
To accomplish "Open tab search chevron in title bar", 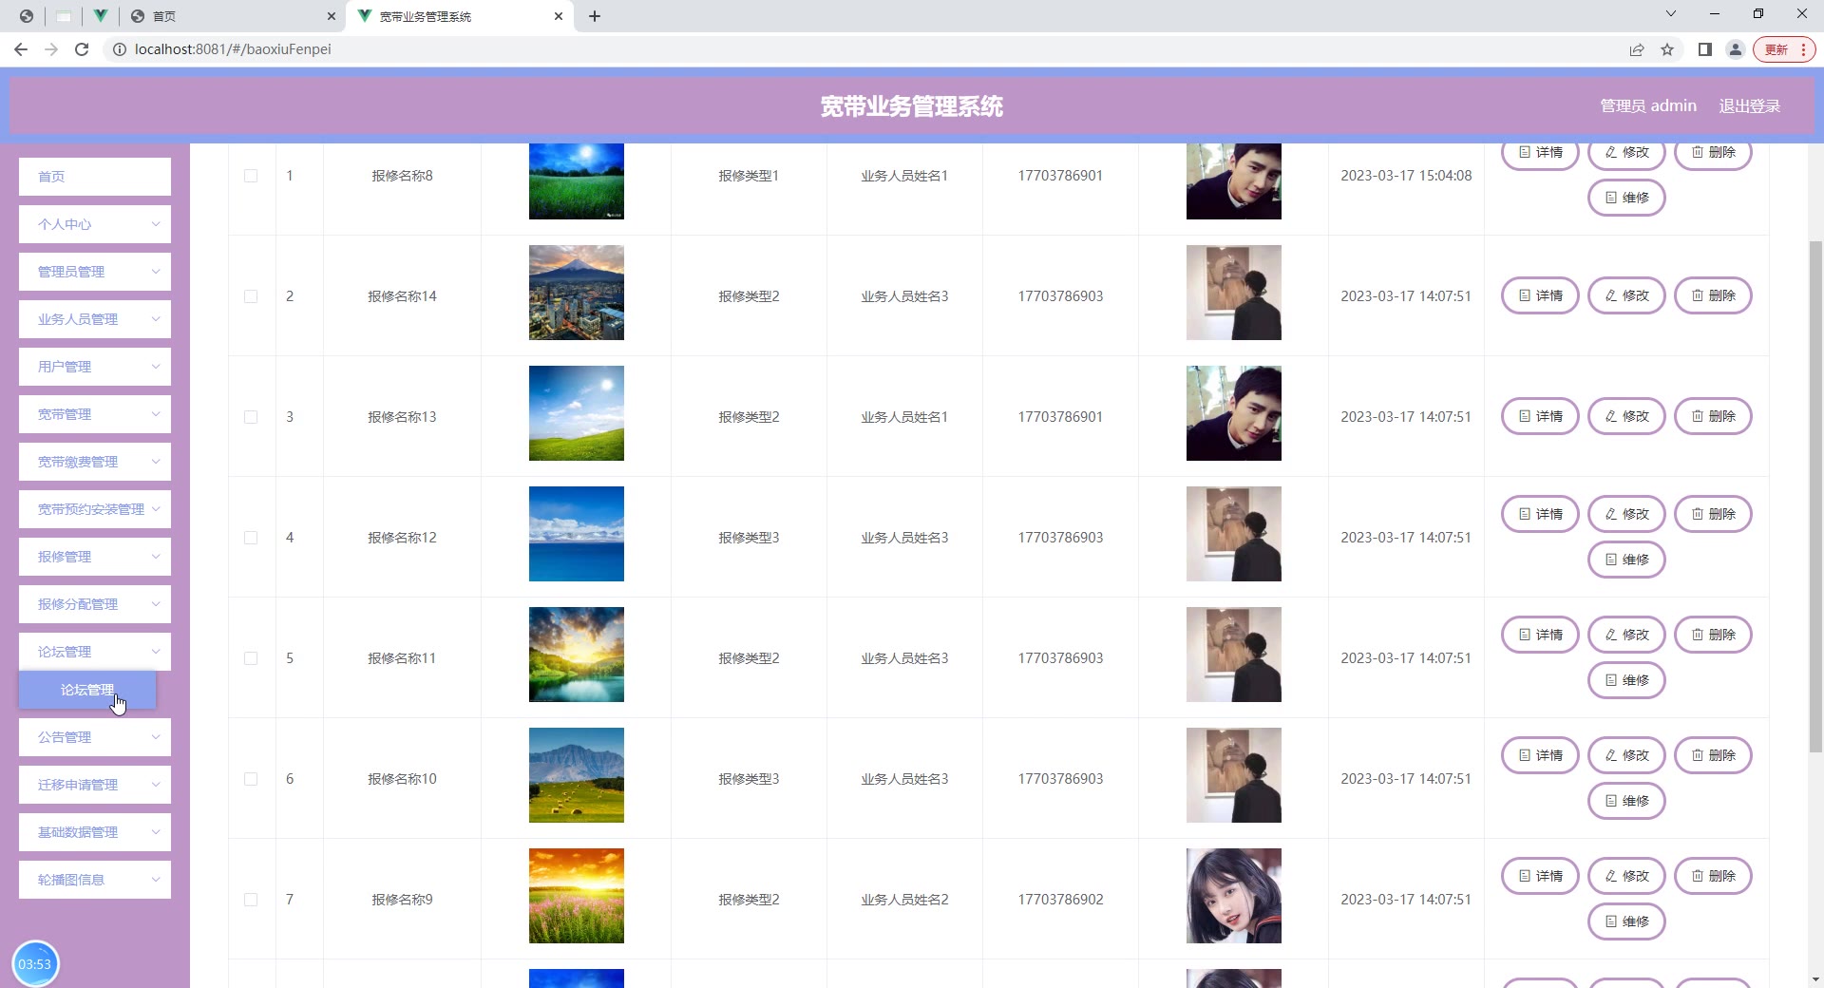I will pyautogui.click(x=1671, y=13).
